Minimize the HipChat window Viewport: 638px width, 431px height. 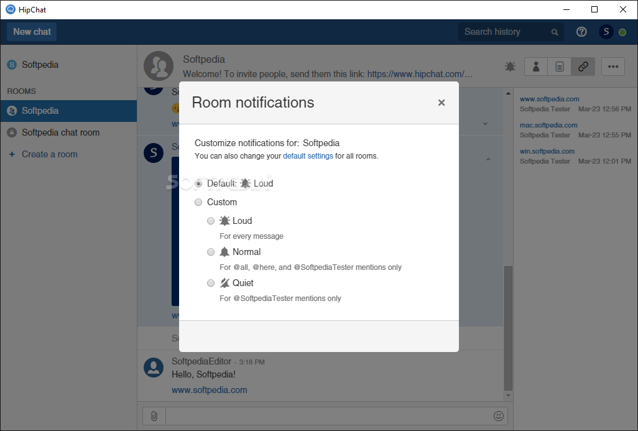click(566, 9)
